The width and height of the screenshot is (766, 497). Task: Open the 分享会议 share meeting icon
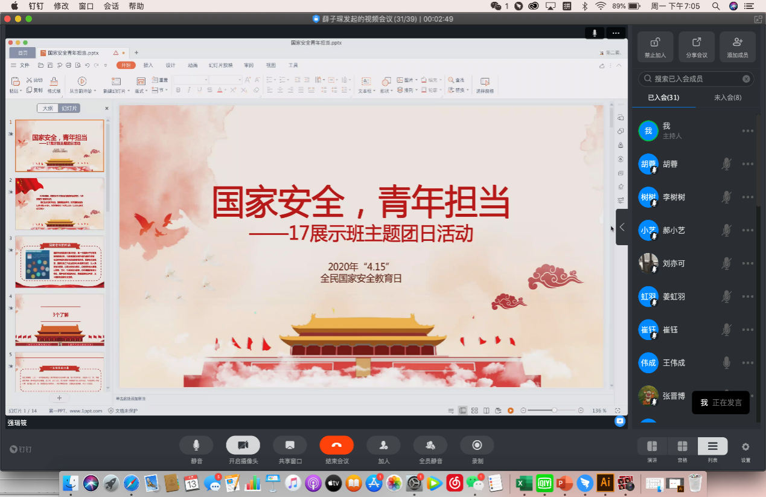[x=696, y=43]
